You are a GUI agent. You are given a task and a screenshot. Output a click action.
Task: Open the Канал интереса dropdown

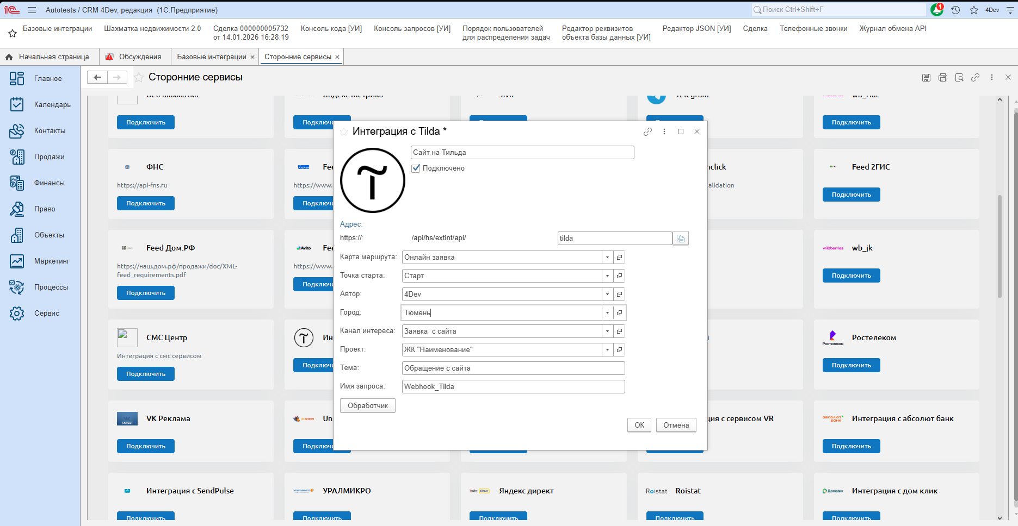607,331
